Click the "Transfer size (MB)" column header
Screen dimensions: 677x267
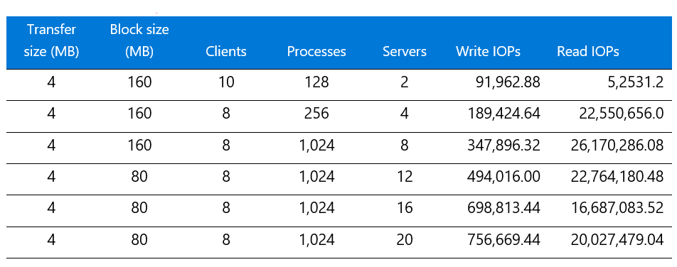51,41
